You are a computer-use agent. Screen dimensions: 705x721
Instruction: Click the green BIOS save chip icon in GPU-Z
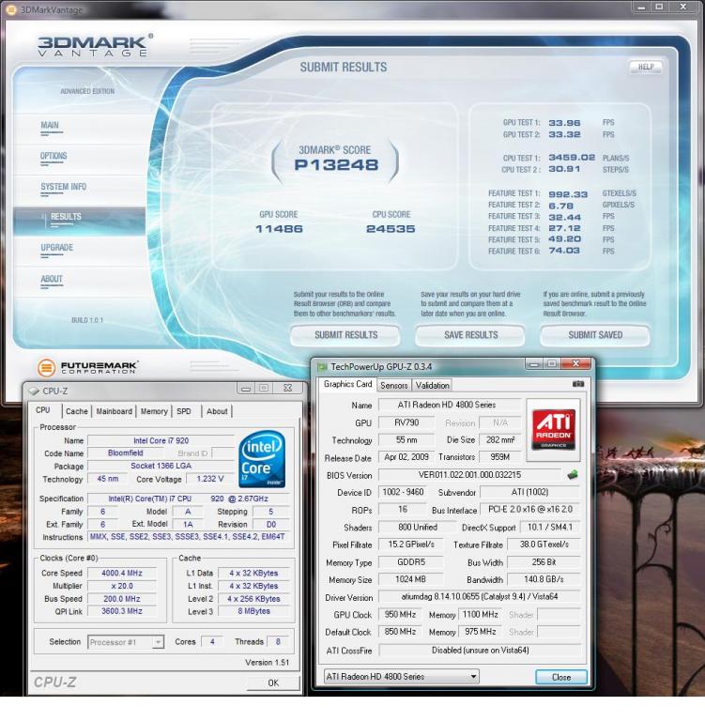click(573, 474)
